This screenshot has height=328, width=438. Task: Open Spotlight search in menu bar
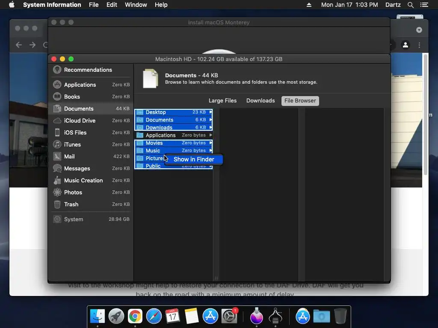(x=410, y=5)
